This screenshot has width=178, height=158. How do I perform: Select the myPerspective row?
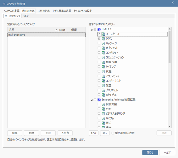point(47,35)
